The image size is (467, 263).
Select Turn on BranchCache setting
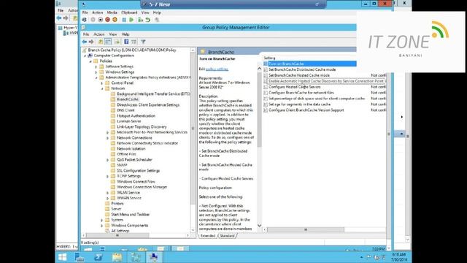click(309, 64)
